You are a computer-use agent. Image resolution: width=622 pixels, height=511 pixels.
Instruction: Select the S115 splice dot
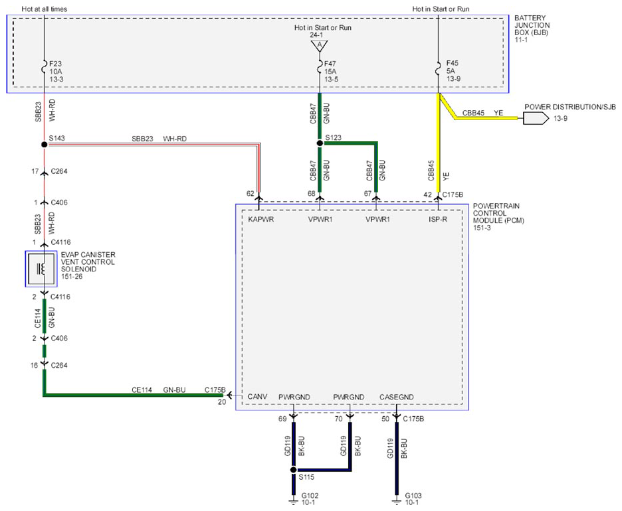coord(293,470)
